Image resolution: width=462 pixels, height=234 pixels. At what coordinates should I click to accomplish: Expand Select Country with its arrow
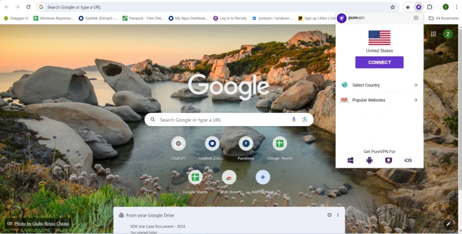[x=415, y=85]
